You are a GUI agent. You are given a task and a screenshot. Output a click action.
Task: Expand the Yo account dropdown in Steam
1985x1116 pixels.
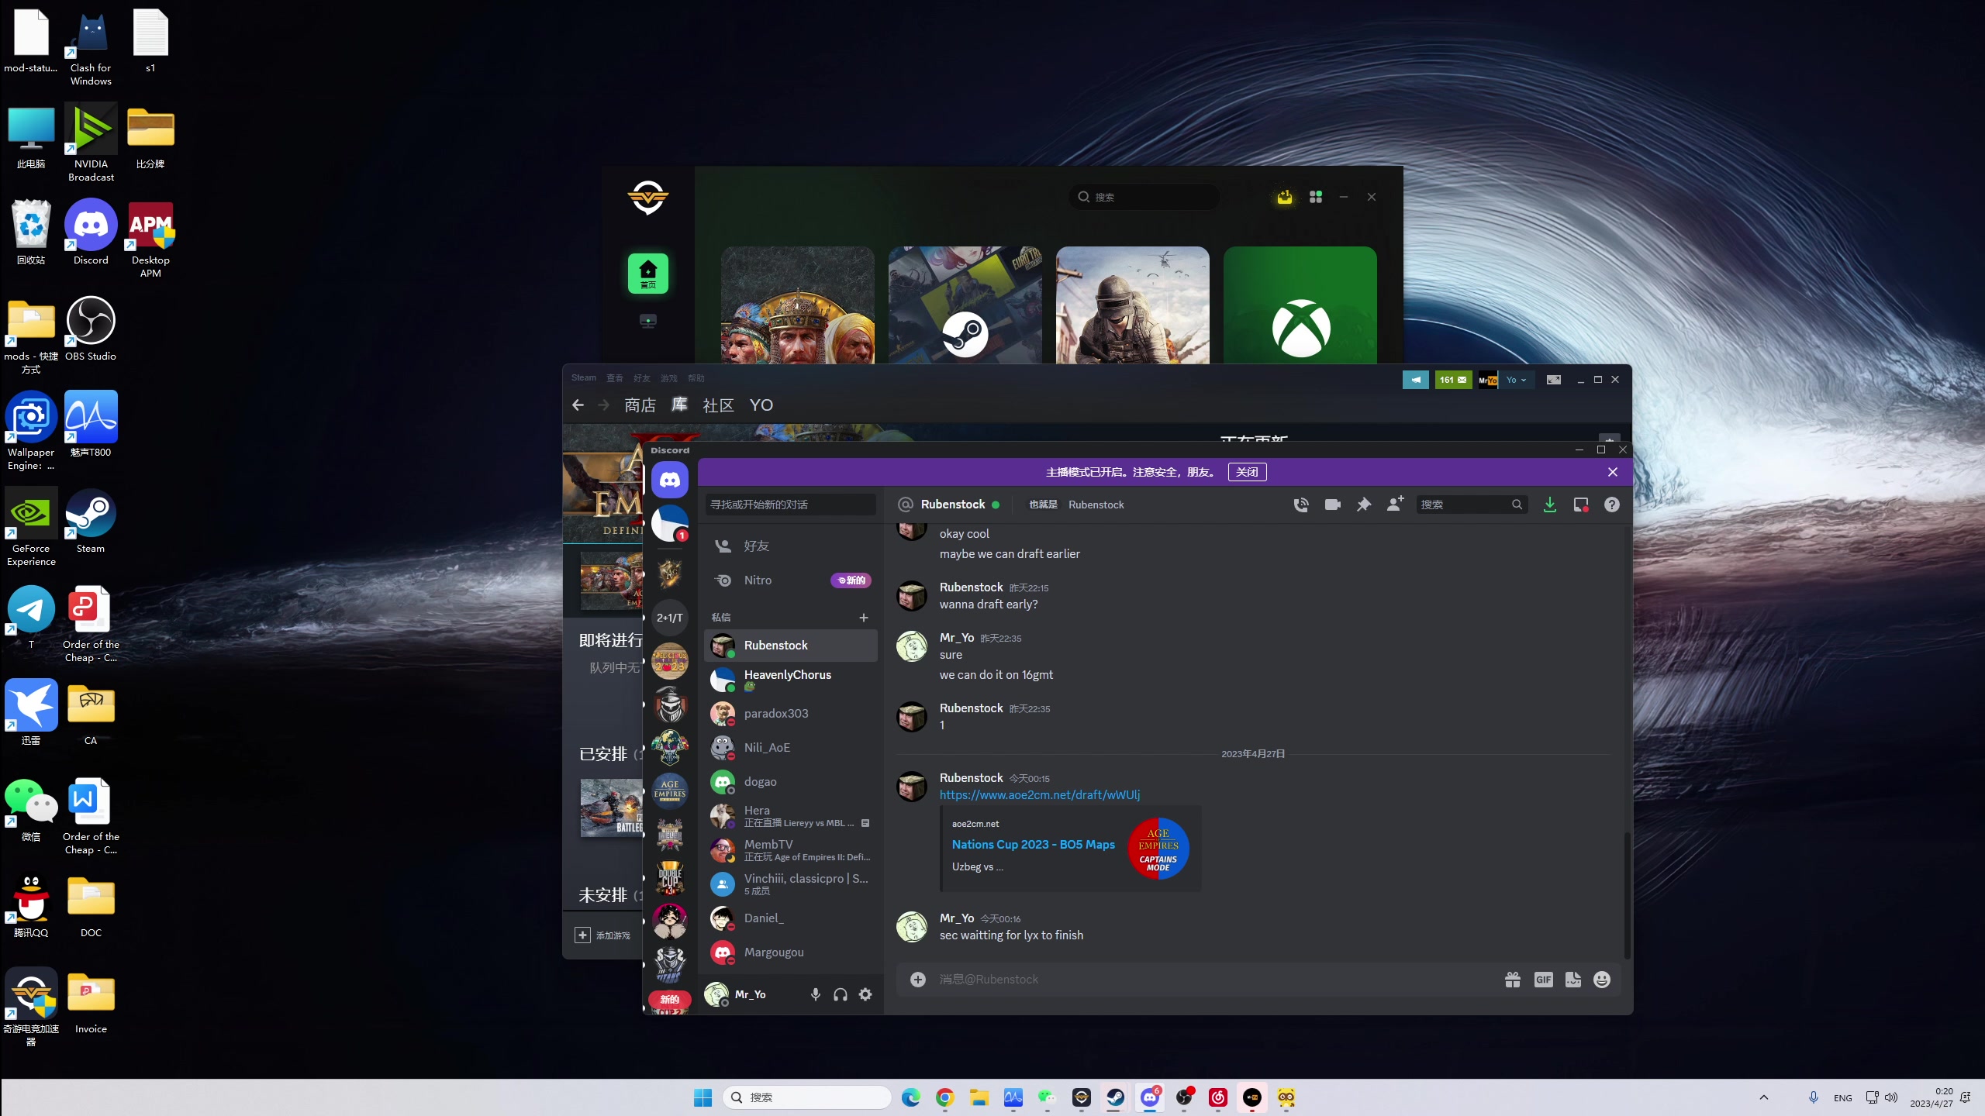[x=1516, y=380]
